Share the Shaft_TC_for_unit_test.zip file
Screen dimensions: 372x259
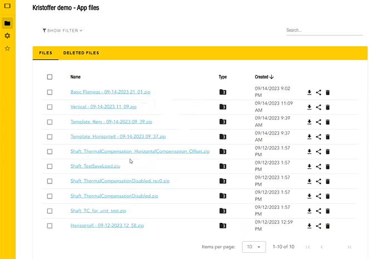coord(319,211)
